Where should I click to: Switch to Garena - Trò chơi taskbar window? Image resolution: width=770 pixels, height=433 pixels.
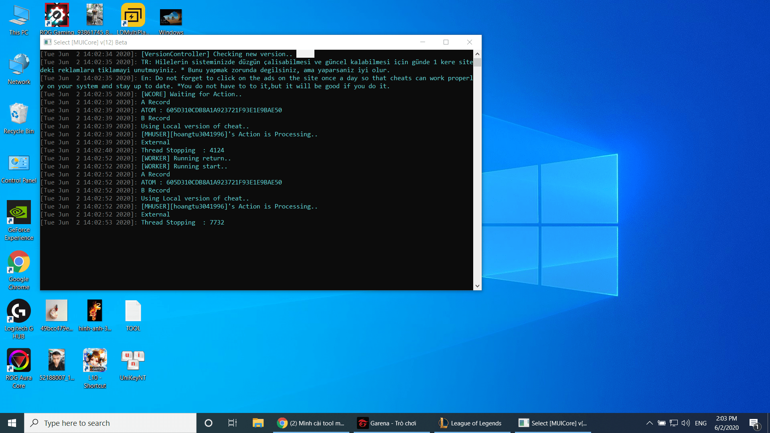click(x=392, y=423)
